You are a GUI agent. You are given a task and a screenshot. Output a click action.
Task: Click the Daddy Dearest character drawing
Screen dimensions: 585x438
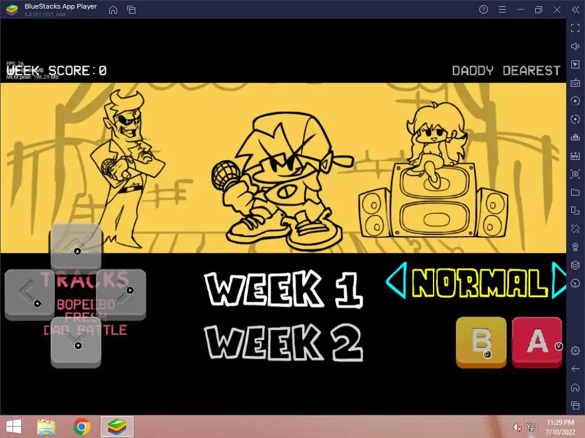(127, 168)
